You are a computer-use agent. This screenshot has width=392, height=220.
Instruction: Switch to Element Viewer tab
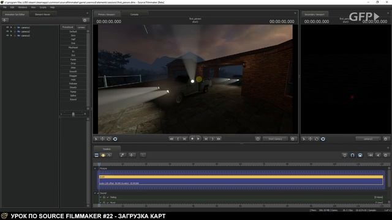[x=42, y=15]
